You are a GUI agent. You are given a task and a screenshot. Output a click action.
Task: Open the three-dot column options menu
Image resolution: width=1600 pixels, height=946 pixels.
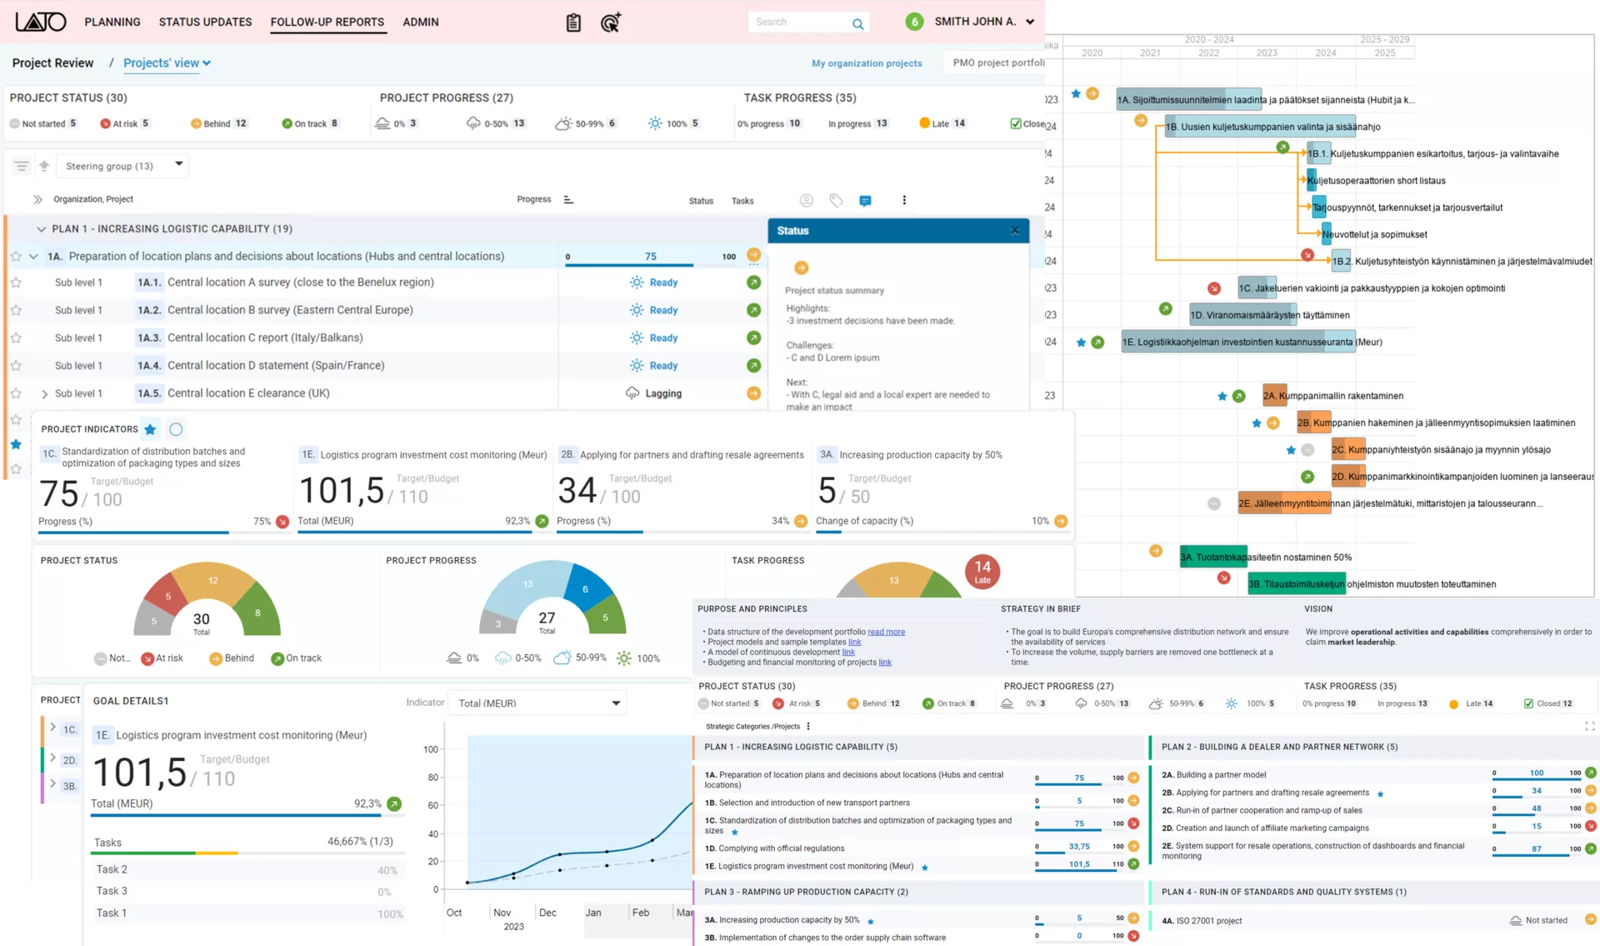(x=904, y=200)
